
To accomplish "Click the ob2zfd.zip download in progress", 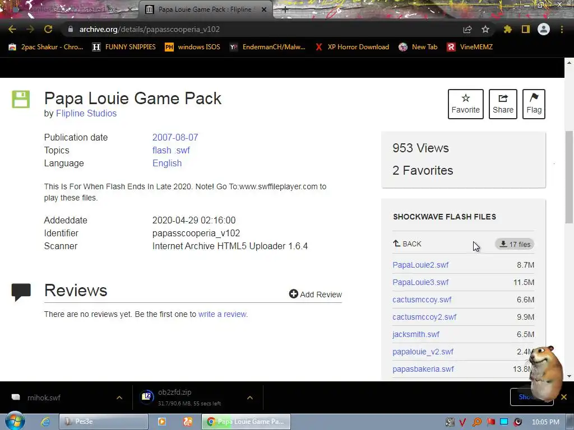I will coord(189,397).
